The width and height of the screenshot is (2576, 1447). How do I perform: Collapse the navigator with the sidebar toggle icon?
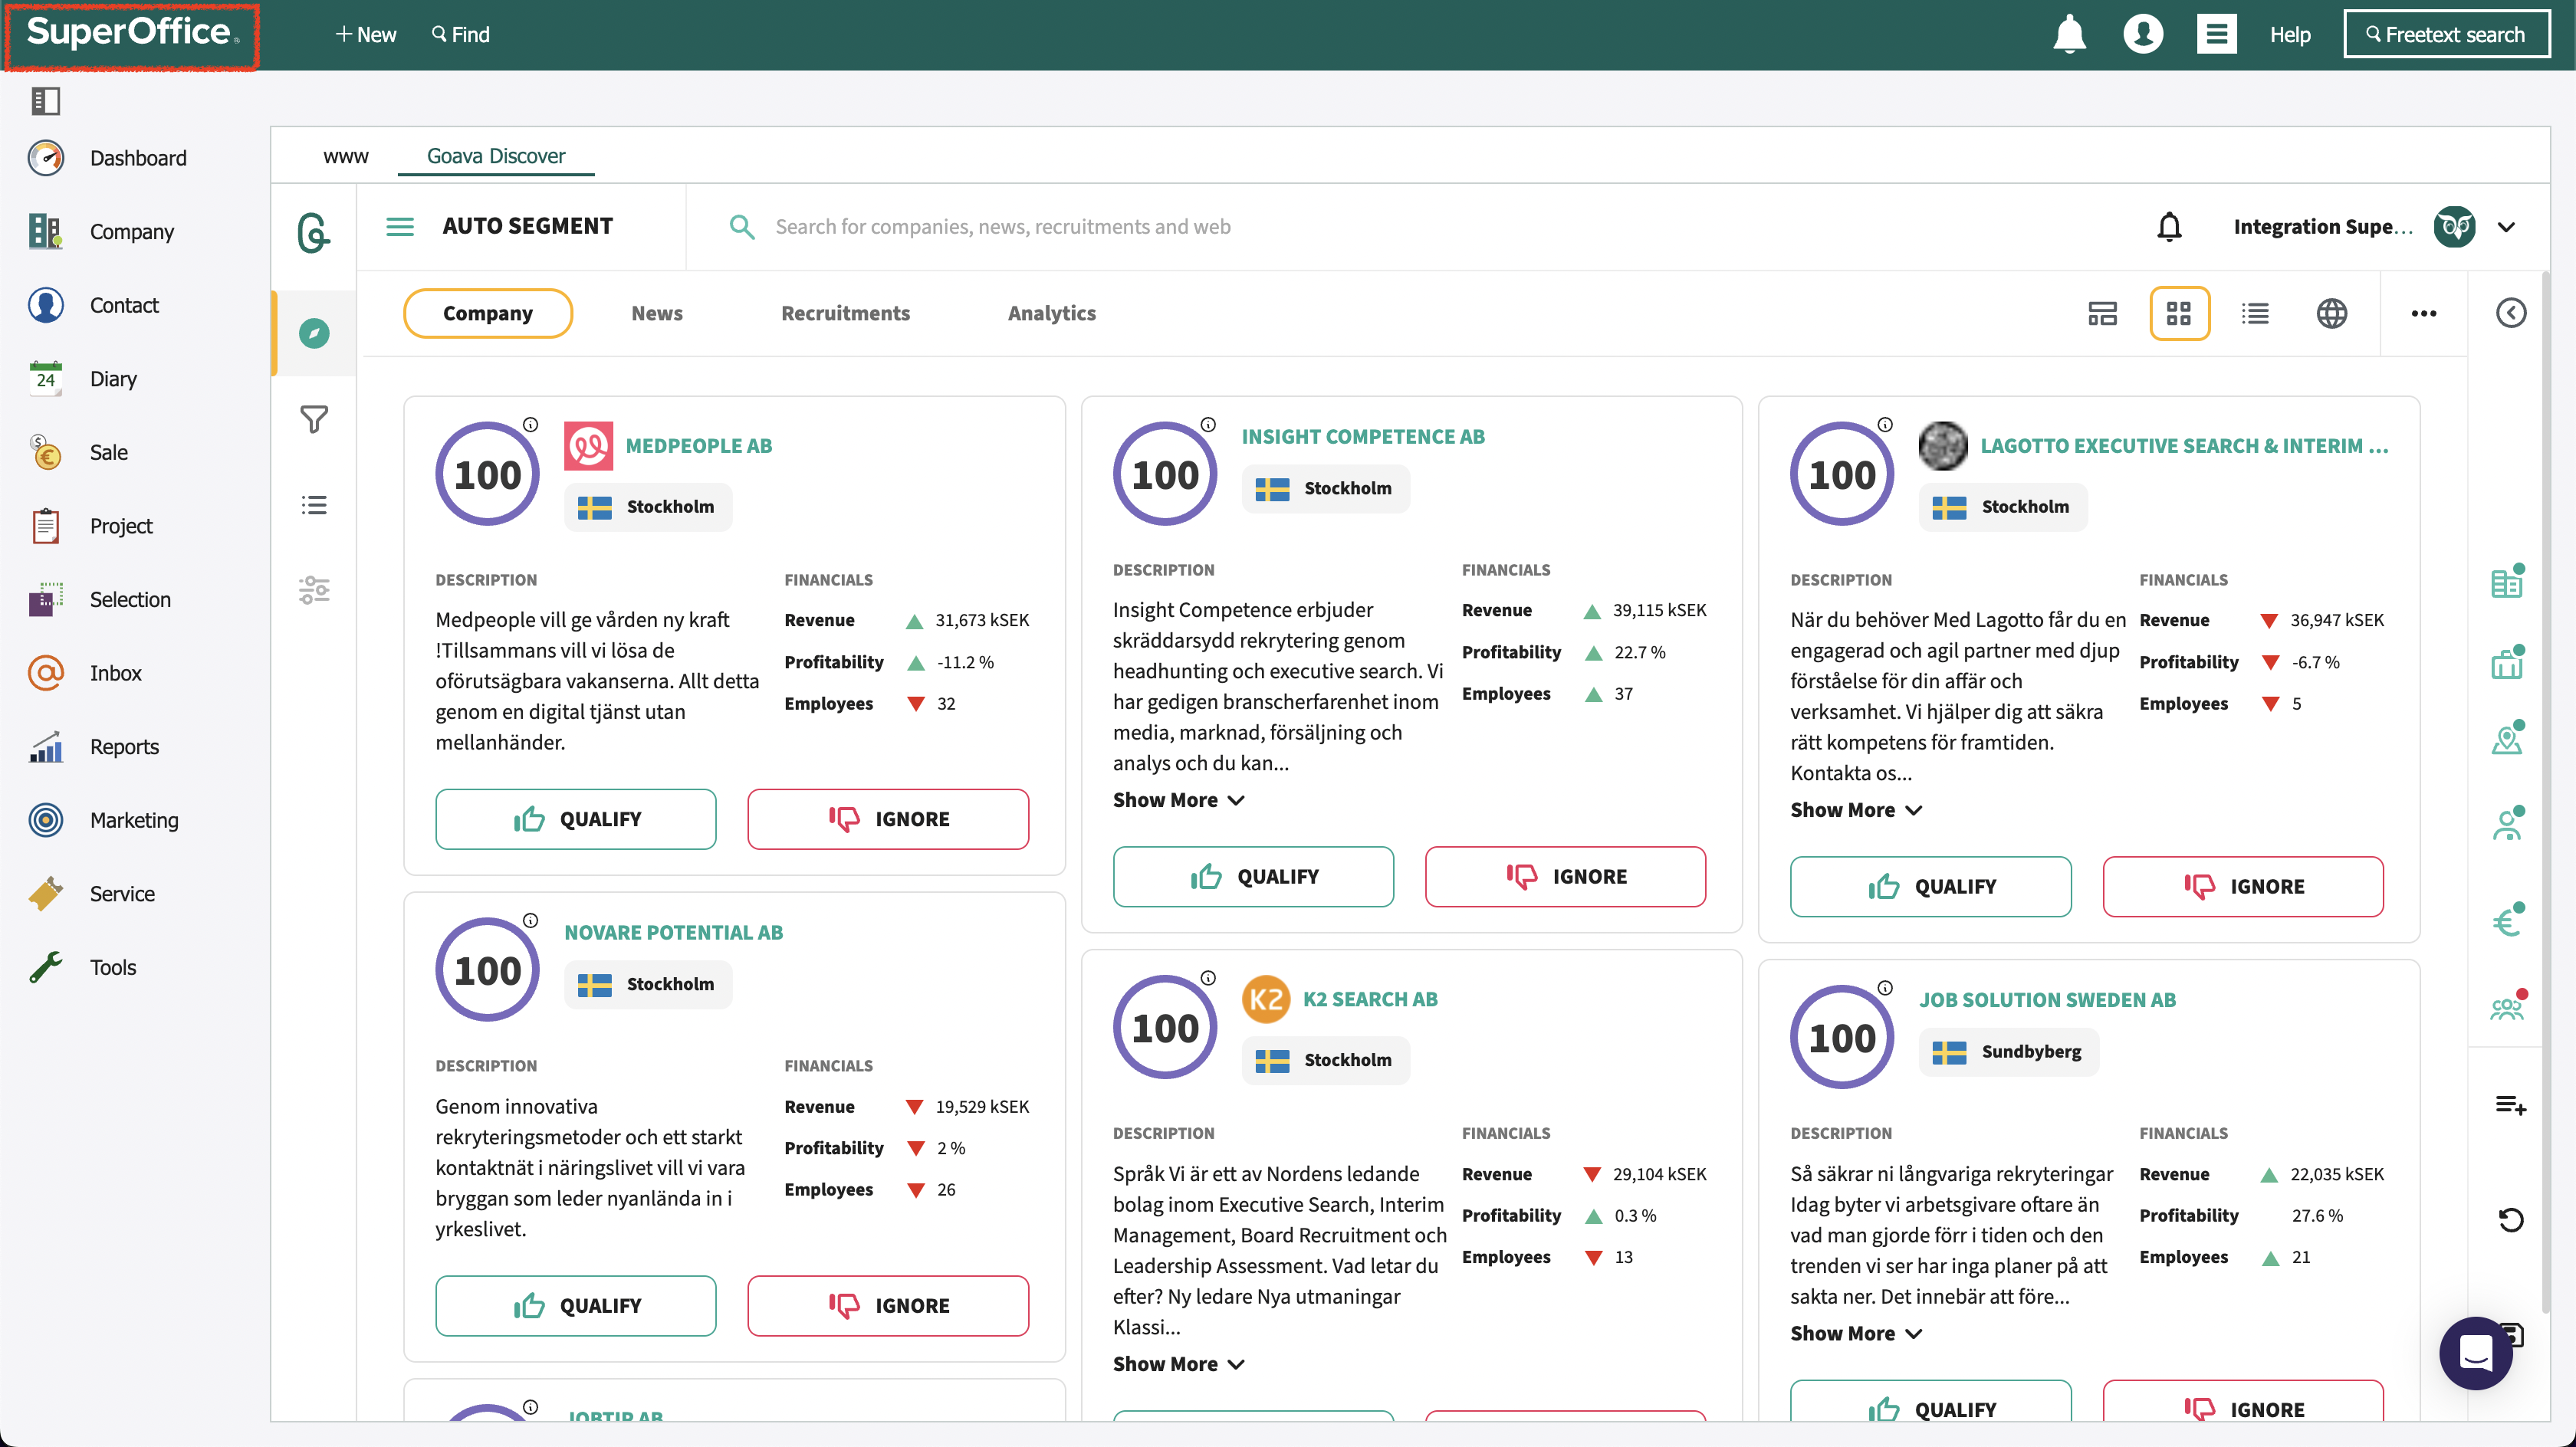click(46, 100)
